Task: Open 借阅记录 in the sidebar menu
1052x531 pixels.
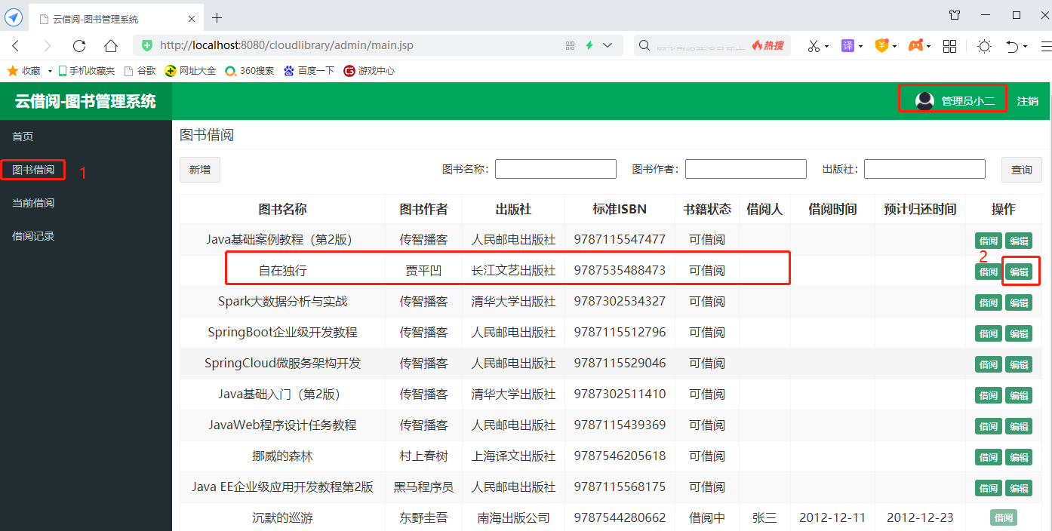Action: 33,236
